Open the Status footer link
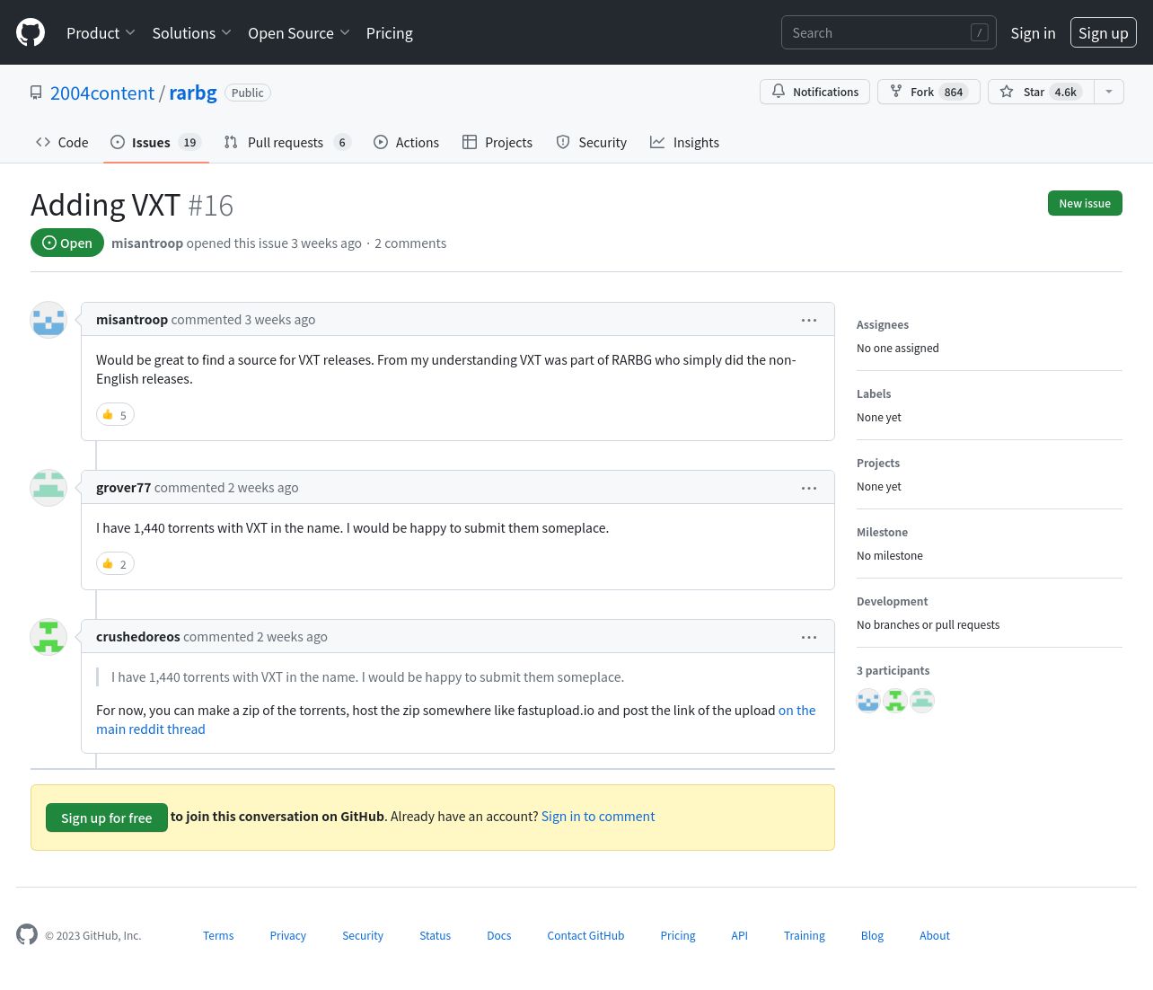 coord(436,936)
